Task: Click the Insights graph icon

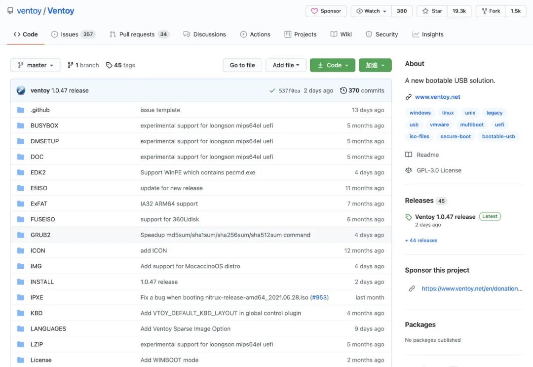Action: point(416,35)
